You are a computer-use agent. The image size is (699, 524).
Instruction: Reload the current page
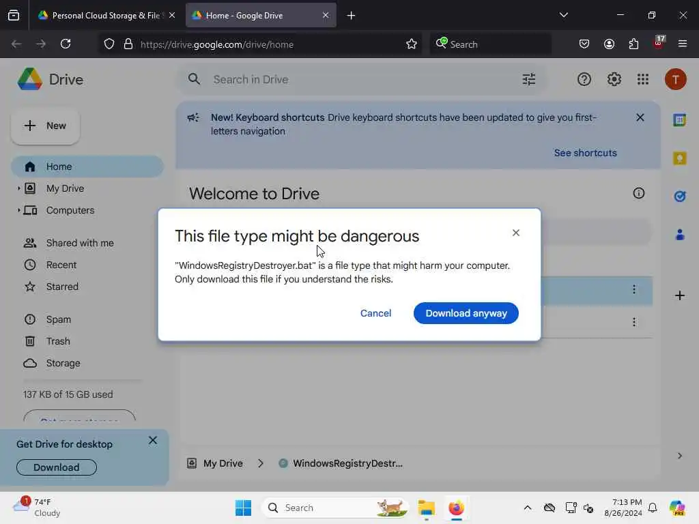(66, 44)
